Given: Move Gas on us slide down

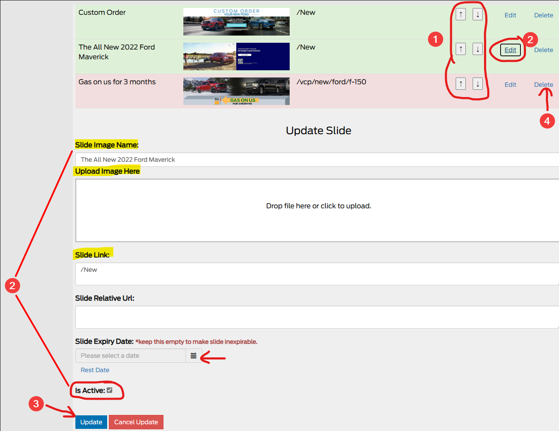Looking at the screenshot, I should [x=478, y=84].
